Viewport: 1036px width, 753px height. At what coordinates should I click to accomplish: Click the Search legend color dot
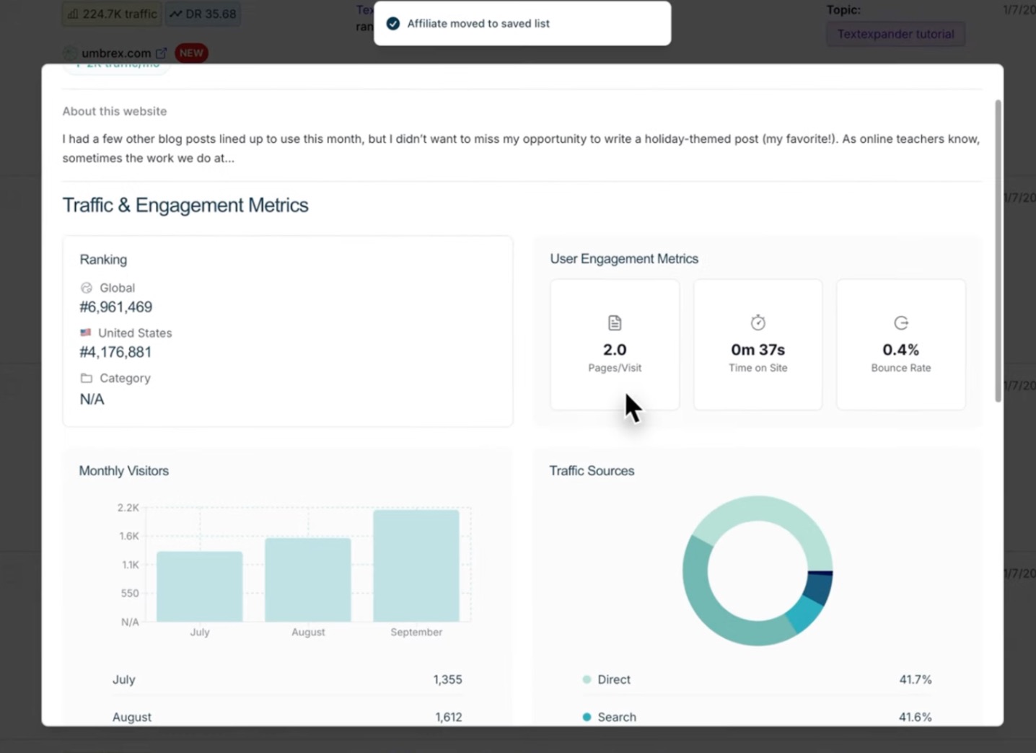(x=587, y=717)
